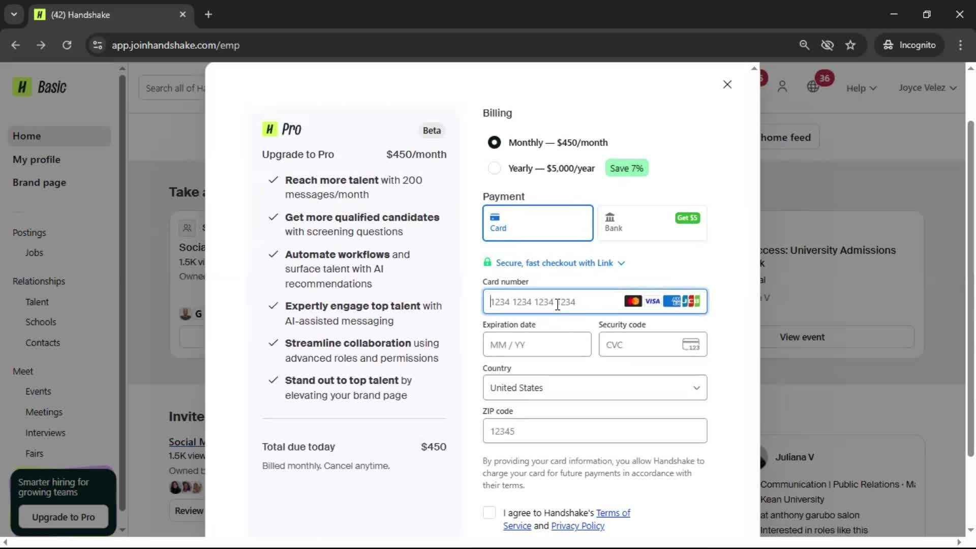Select Monthly $450/month billing option

[x=547, y=142]
